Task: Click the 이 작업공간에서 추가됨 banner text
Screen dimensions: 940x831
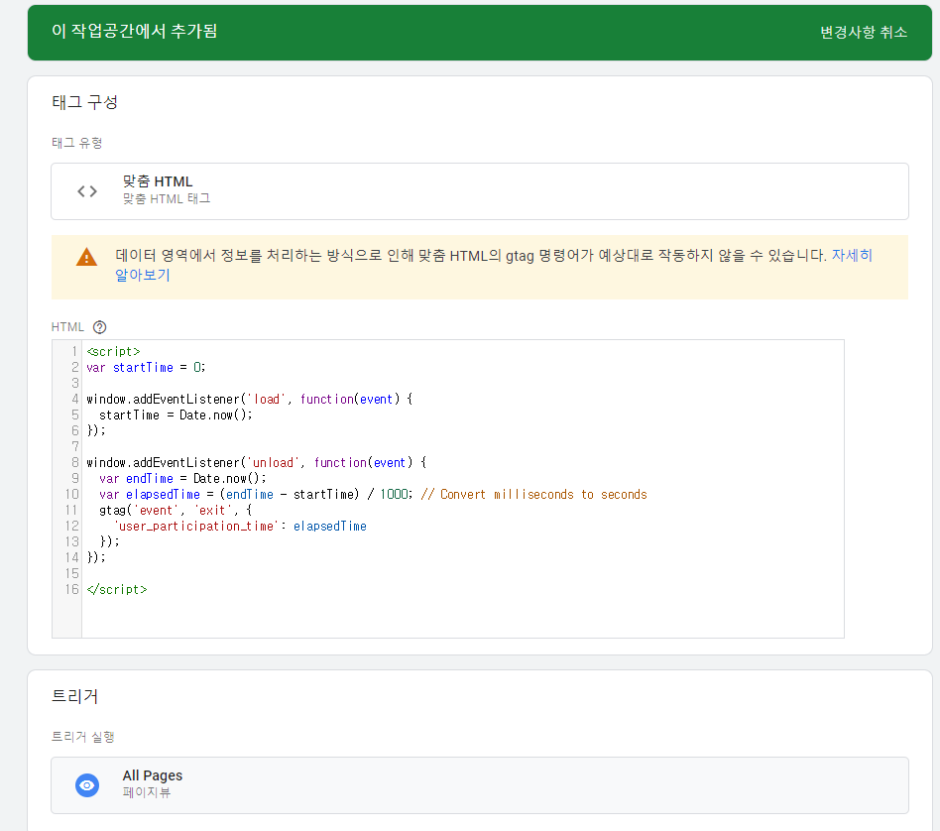Action: 134,31
